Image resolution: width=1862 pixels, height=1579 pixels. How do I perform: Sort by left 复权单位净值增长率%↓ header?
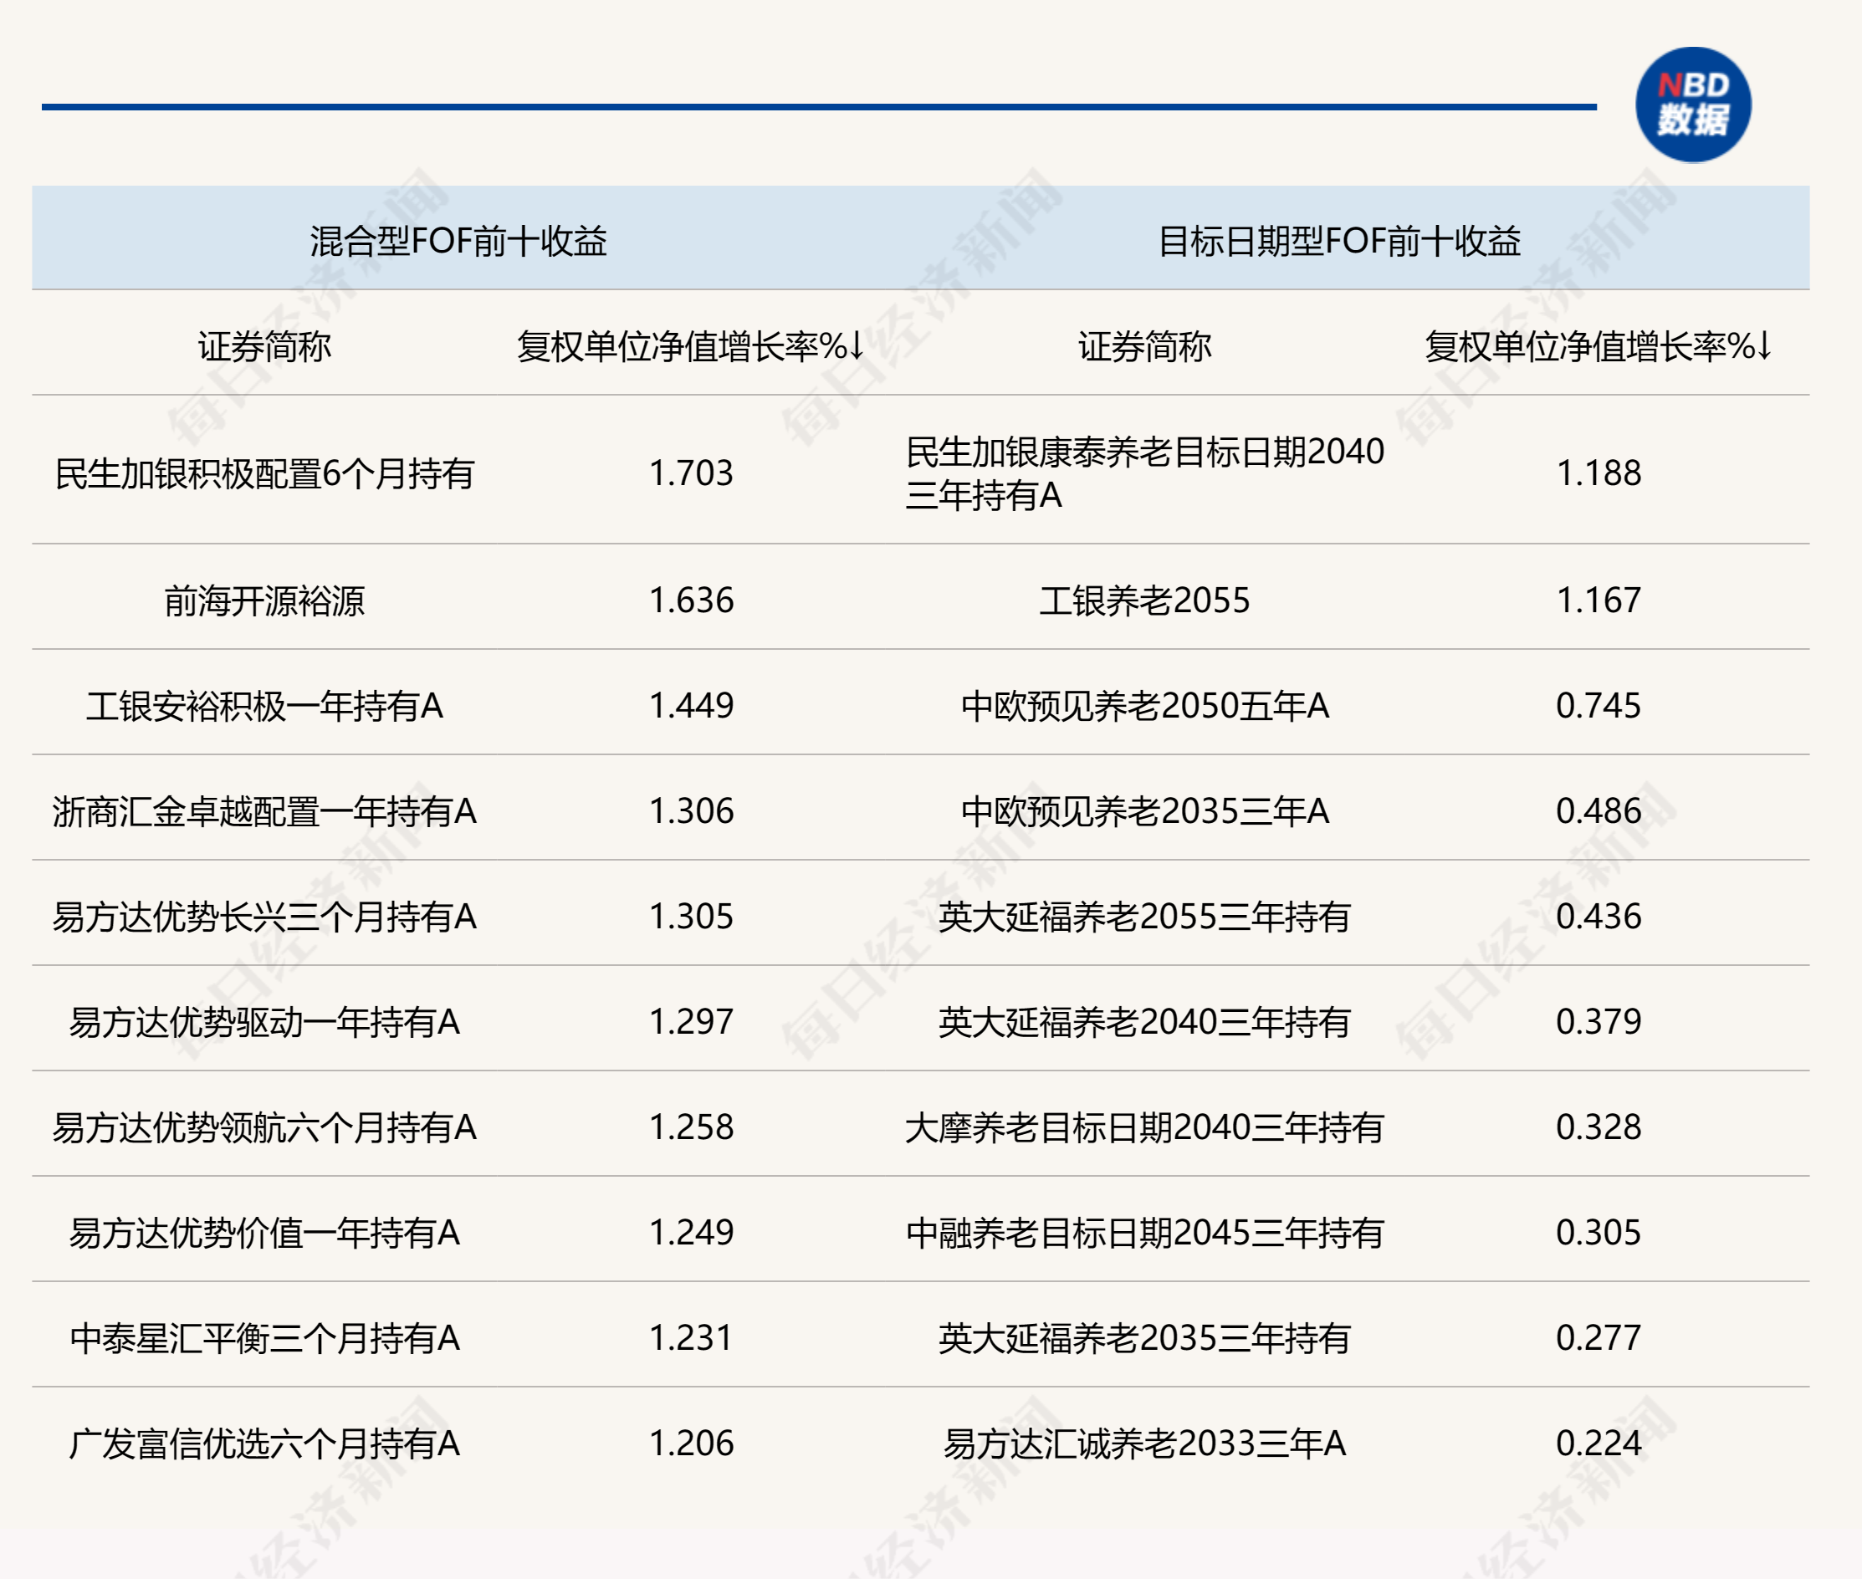click(690, 346)
